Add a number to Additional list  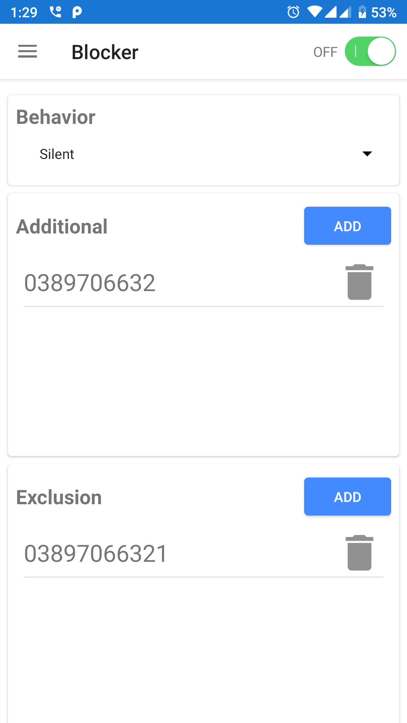click(347, 226)
